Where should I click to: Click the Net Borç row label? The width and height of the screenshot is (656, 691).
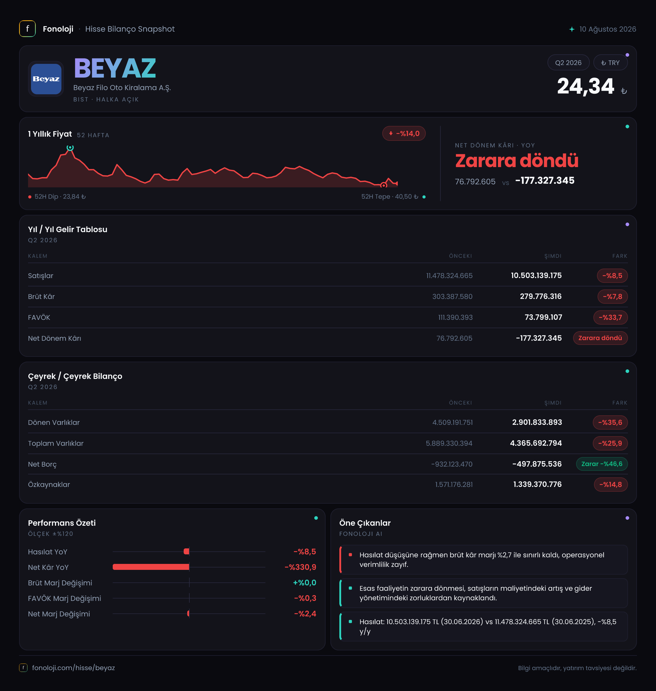click(42, 464)
